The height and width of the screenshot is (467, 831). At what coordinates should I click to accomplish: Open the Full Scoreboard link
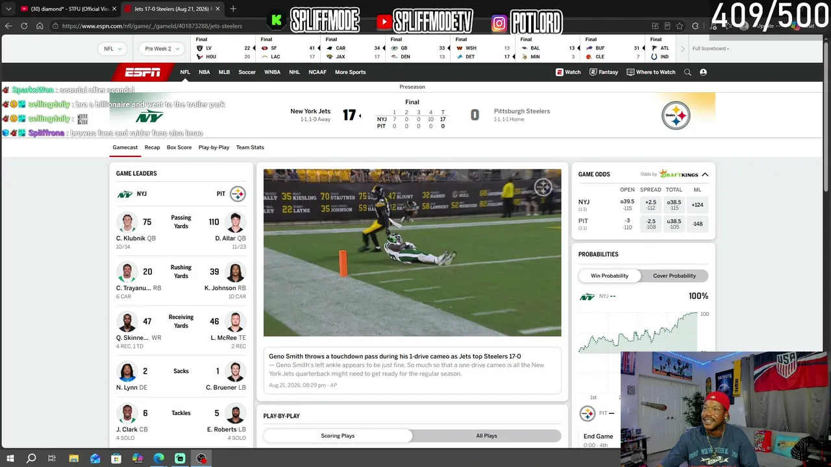(x=710, y=49)
